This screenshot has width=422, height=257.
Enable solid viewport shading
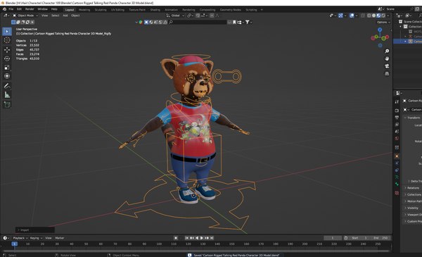[374, 15]
